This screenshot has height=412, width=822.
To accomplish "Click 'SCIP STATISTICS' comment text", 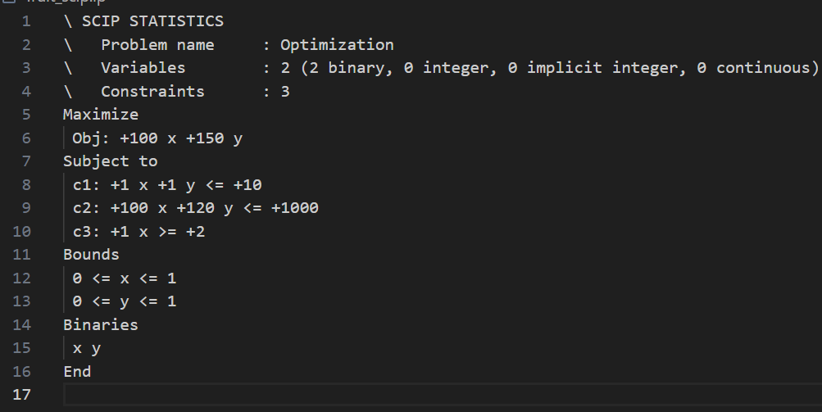I will coord(152,21).
